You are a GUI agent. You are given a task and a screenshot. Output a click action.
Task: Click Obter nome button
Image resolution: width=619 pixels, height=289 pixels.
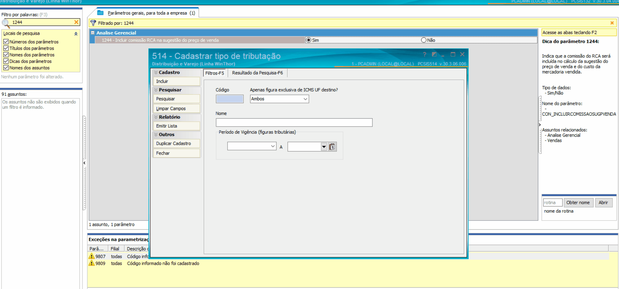578,203
